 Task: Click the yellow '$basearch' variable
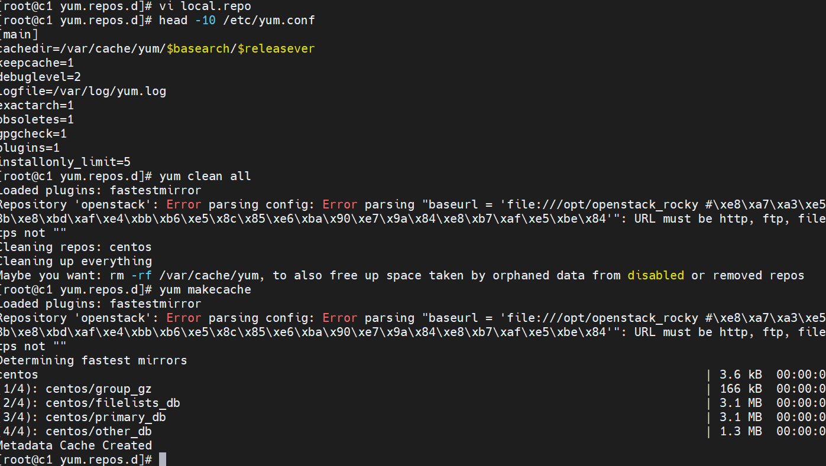coord(198,48)
